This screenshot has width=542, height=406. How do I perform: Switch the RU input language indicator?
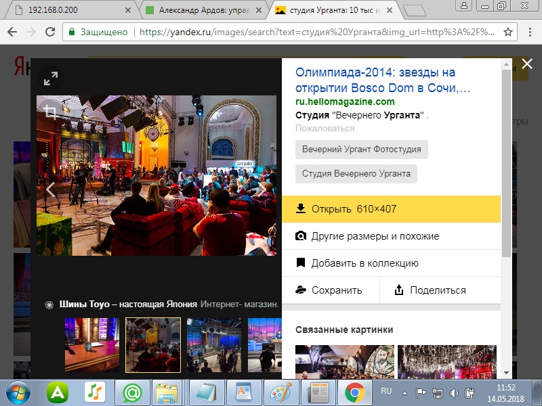[386, 391]
